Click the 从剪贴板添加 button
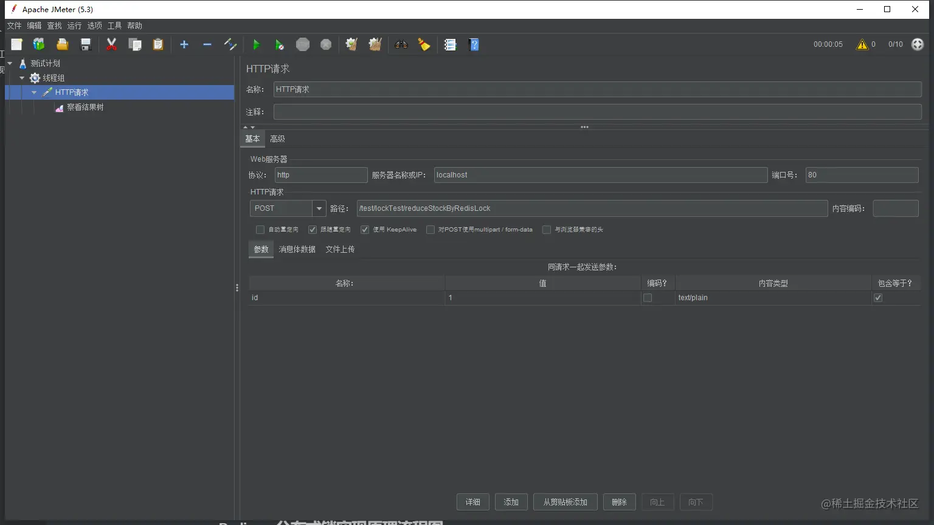This screenshot has height=525, width=934. pyautogui.click(x=566, y=502)
